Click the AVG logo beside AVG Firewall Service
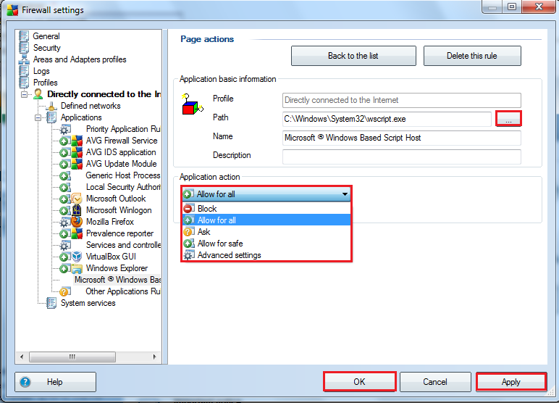The image size is (559, 403). click(x=77, y=141)
